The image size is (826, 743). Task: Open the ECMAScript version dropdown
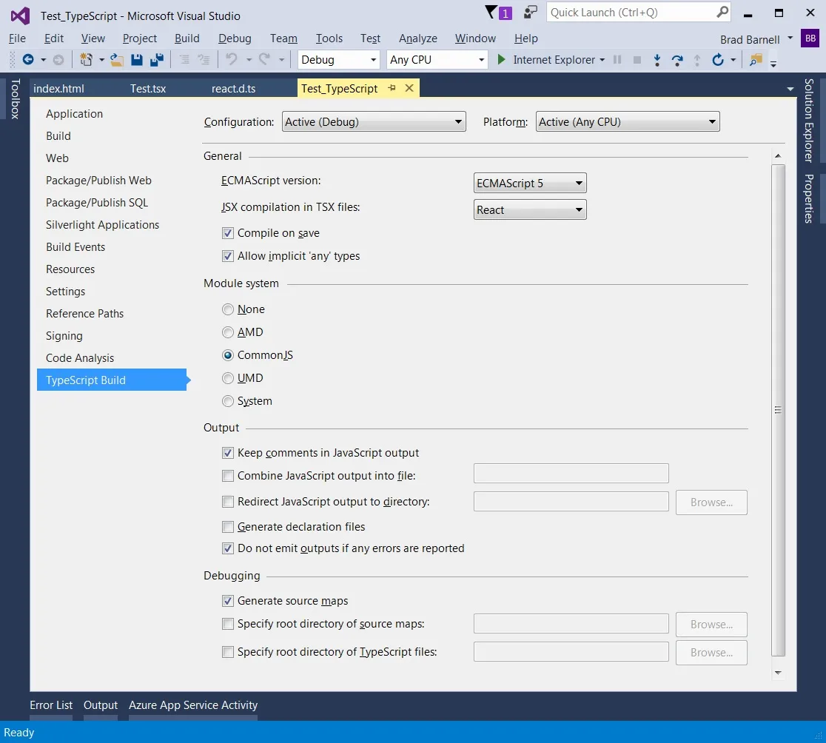point(530,184)
